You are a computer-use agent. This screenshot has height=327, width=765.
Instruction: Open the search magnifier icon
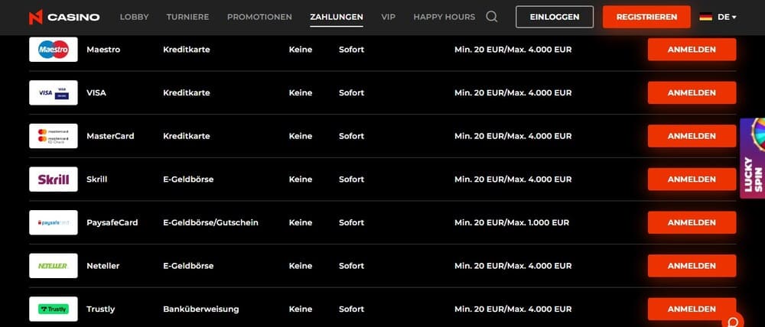(x=492, y=17)
